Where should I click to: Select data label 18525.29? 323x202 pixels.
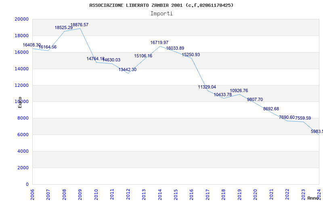click(x=64, y=27)
